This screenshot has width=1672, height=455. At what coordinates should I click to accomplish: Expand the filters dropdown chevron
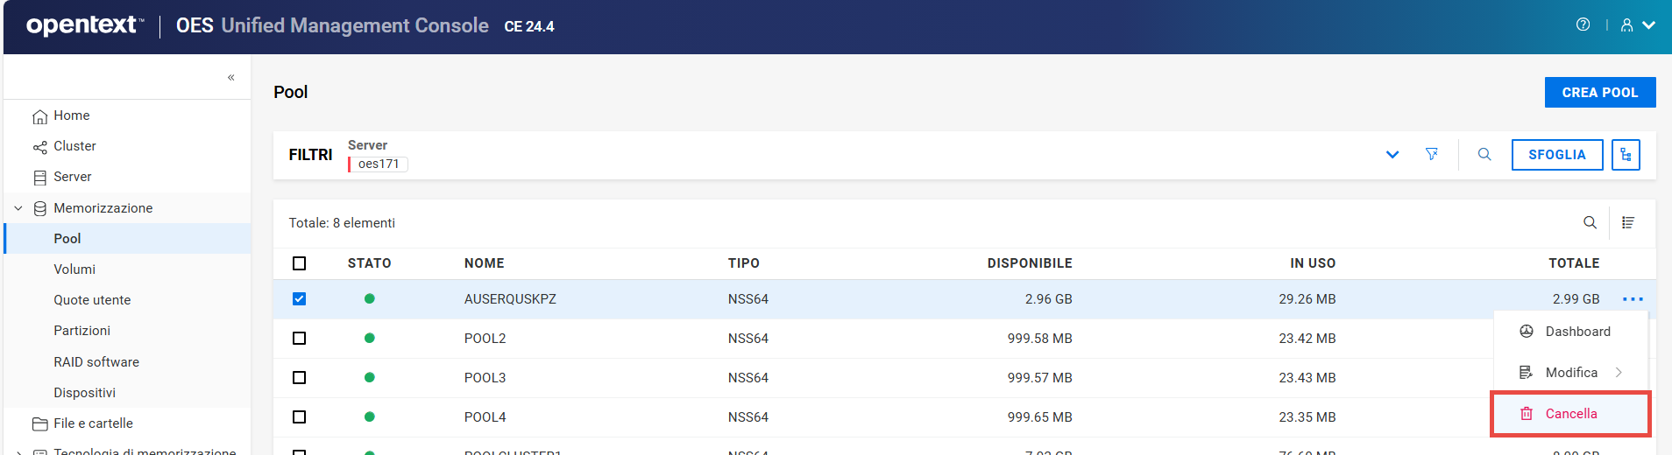(x=1392, y=155)
